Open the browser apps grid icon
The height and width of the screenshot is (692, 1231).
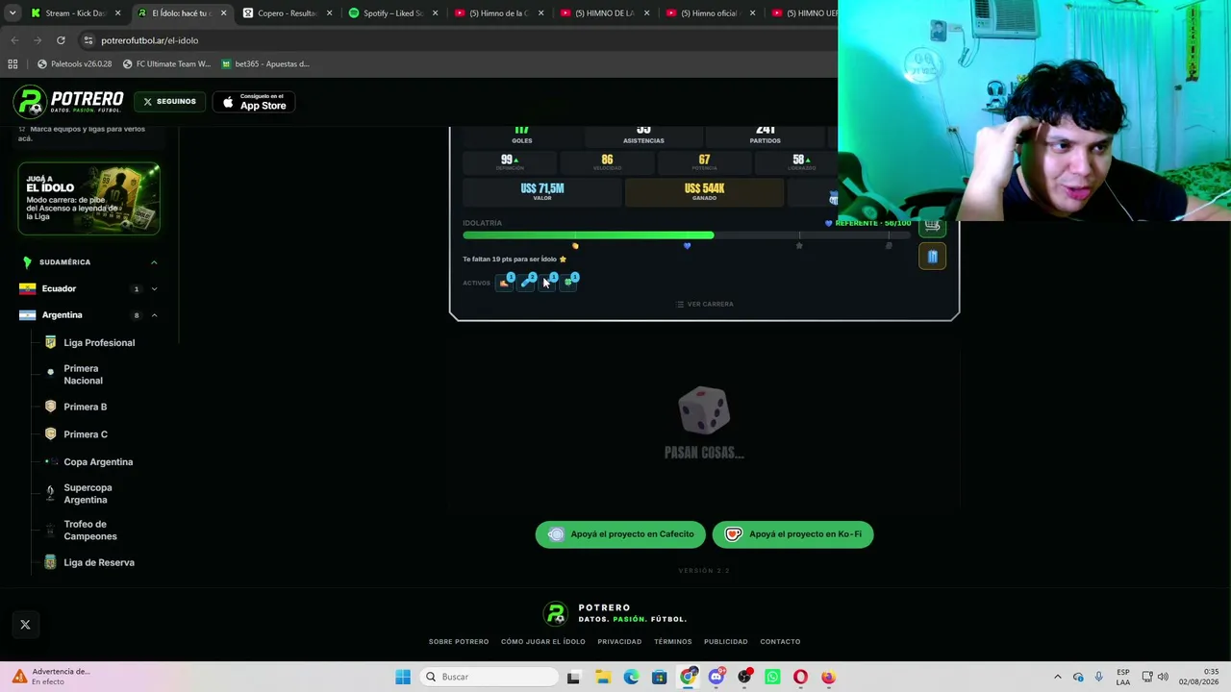13,64
